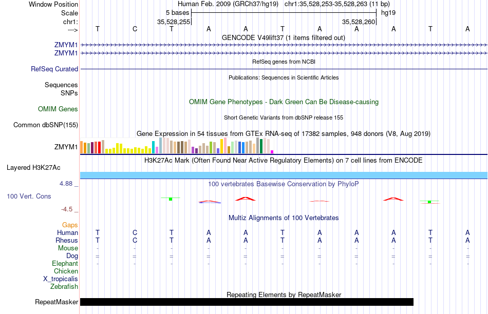Select the RepeatMasker track label
Screen dimensions: 488x314
[57, 302]
